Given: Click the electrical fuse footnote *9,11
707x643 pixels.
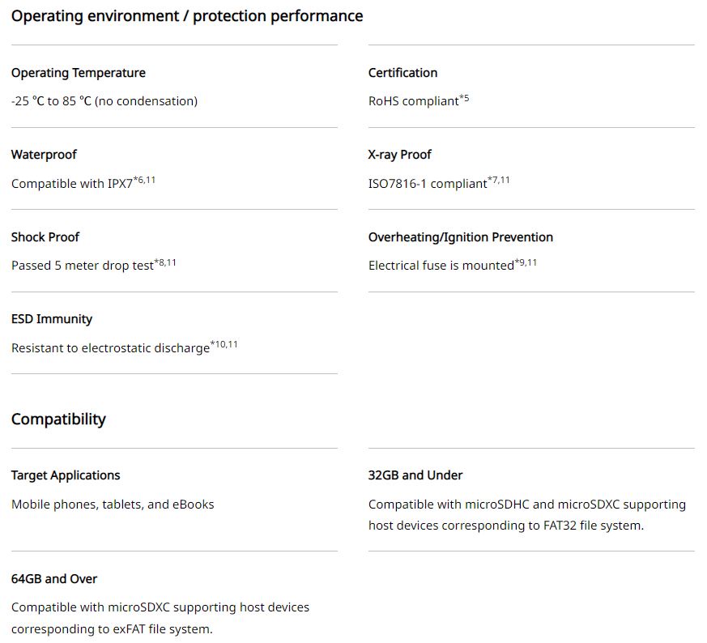Looking at the screenshot, I should point(526,262).
